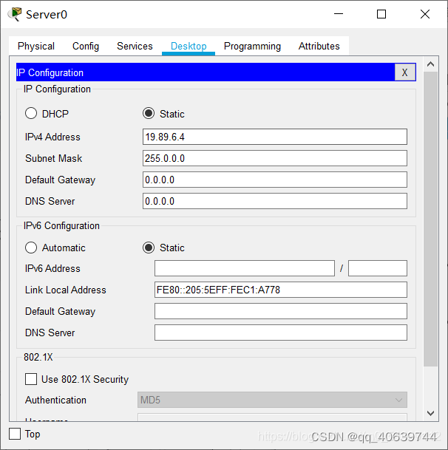Screen dimensions: 448x450
Task: Switch to the Config tab
Action: (86, 46)
